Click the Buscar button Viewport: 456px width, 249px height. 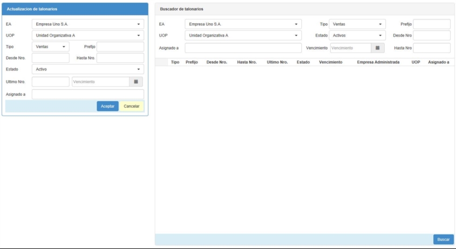(x=443, y=239)
